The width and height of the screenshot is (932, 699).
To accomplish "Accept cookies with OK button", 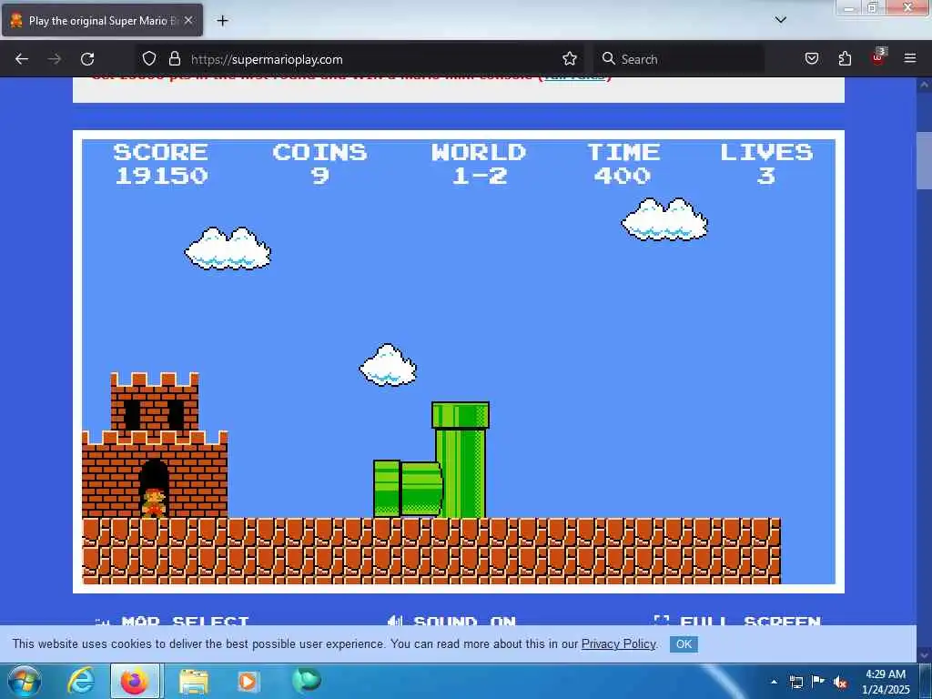I will (684, 644).
